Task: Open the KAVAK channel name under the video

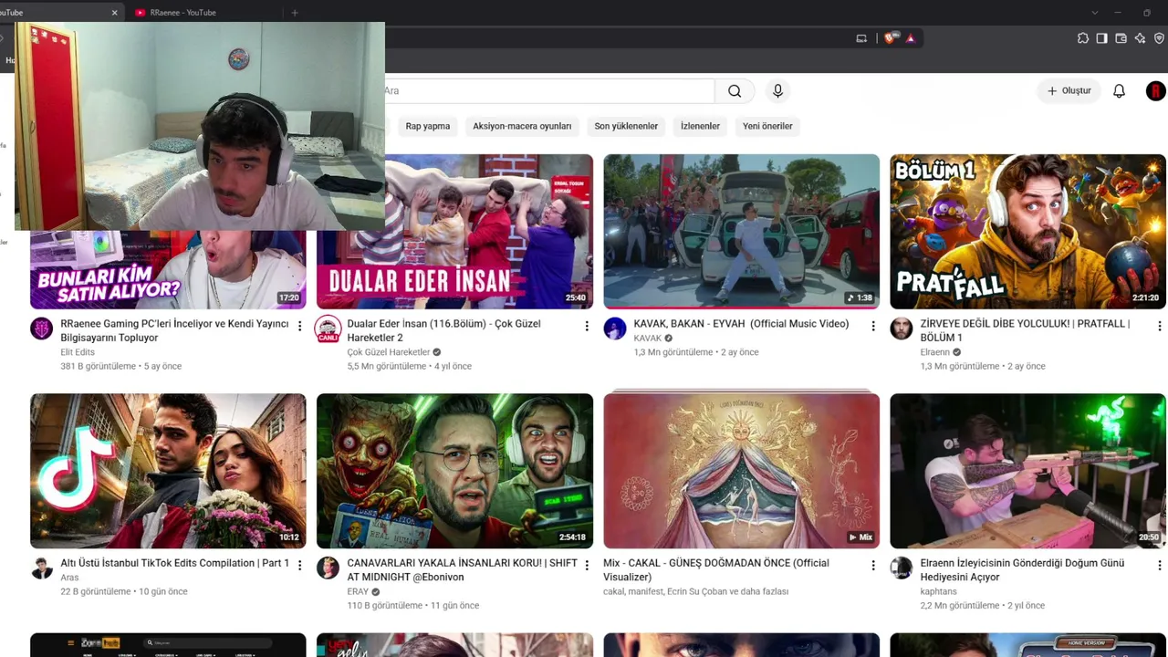Action: (x=648, y=339)
